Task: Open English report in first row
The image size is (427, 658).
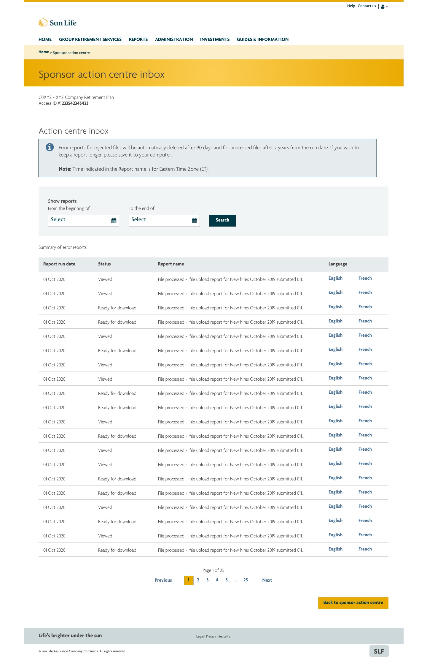Action: 335,278
